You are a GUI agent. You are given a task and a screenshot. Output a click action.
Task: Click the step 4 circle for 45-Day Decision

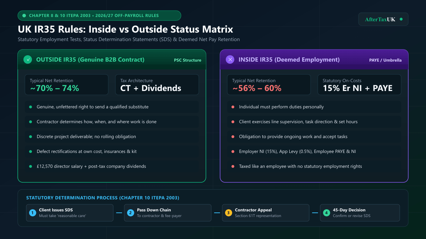[x=327, y=213]
